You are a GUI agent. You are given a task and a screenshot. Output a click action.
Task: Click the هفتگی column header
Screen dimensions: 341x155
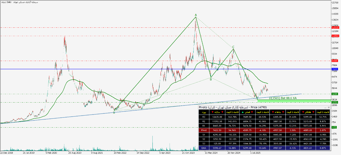[307, 112]
